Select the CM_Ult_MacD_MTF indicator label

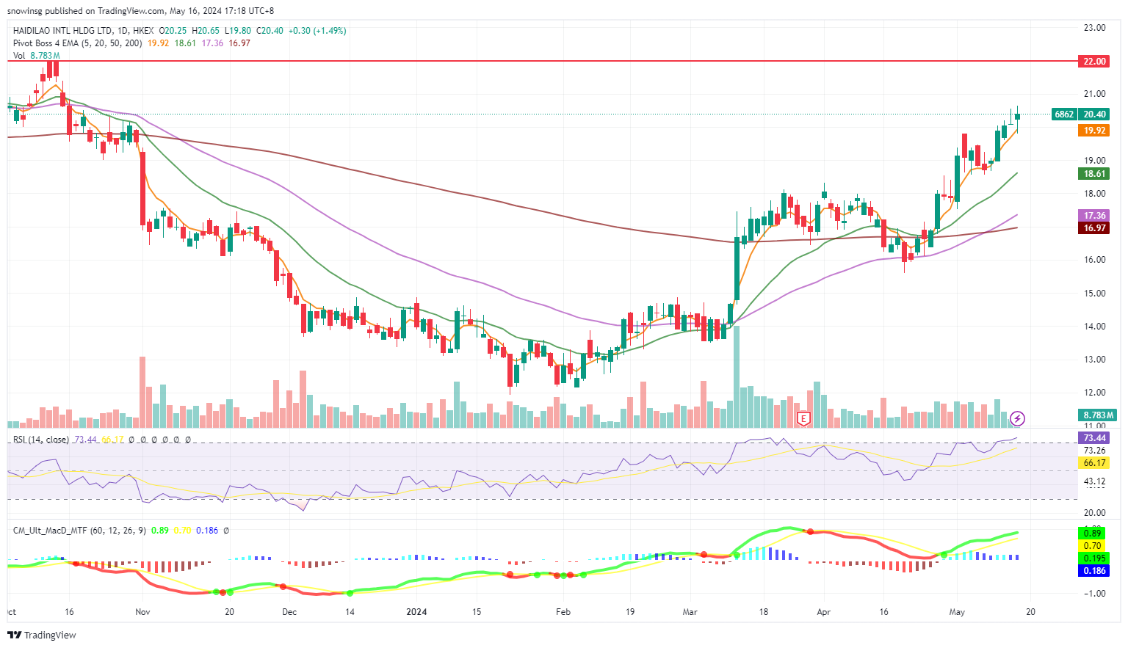coord(79,530)
